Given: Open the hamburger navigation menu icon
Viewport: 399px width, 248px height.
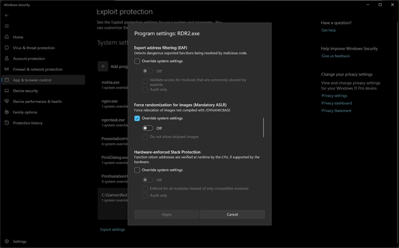Looking at the screenshot, I should click(7, 26).
